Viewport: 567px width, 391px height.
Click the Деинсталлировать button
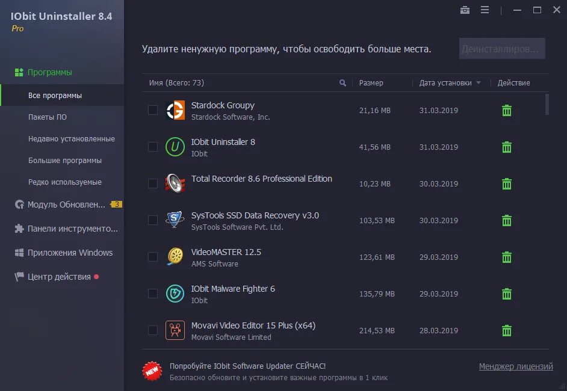[502, 48]
